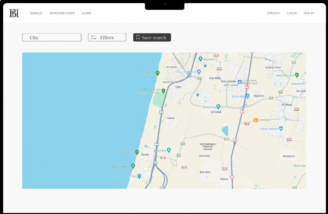Open the Models menu item

36,13
